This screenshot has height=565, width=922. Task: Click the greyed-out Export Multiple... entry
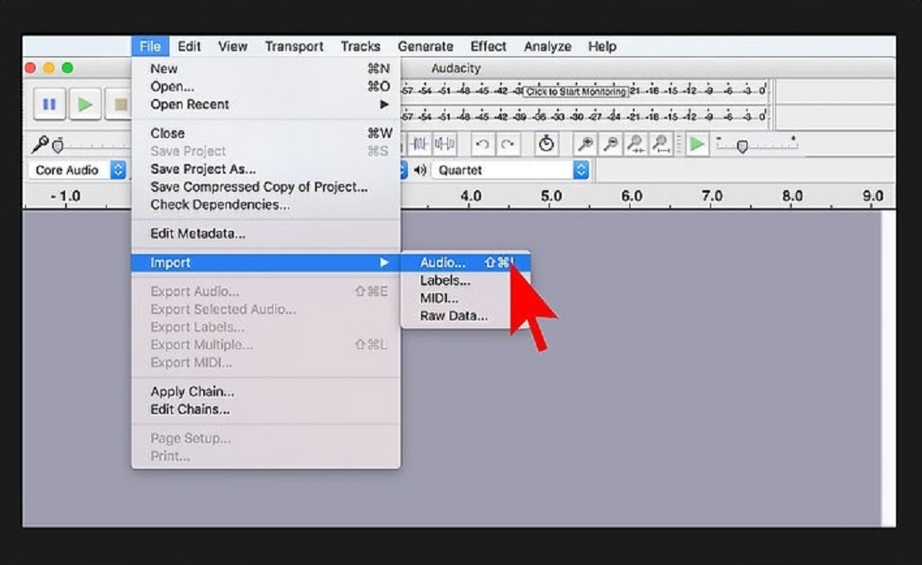coord(266,345)
